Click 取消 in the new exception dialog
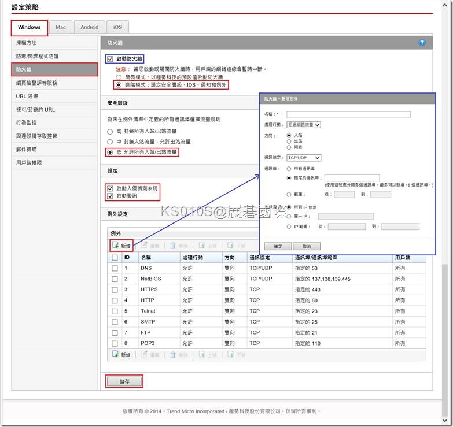The height and width of the screenshot is (427, 453). click(306, 246)
